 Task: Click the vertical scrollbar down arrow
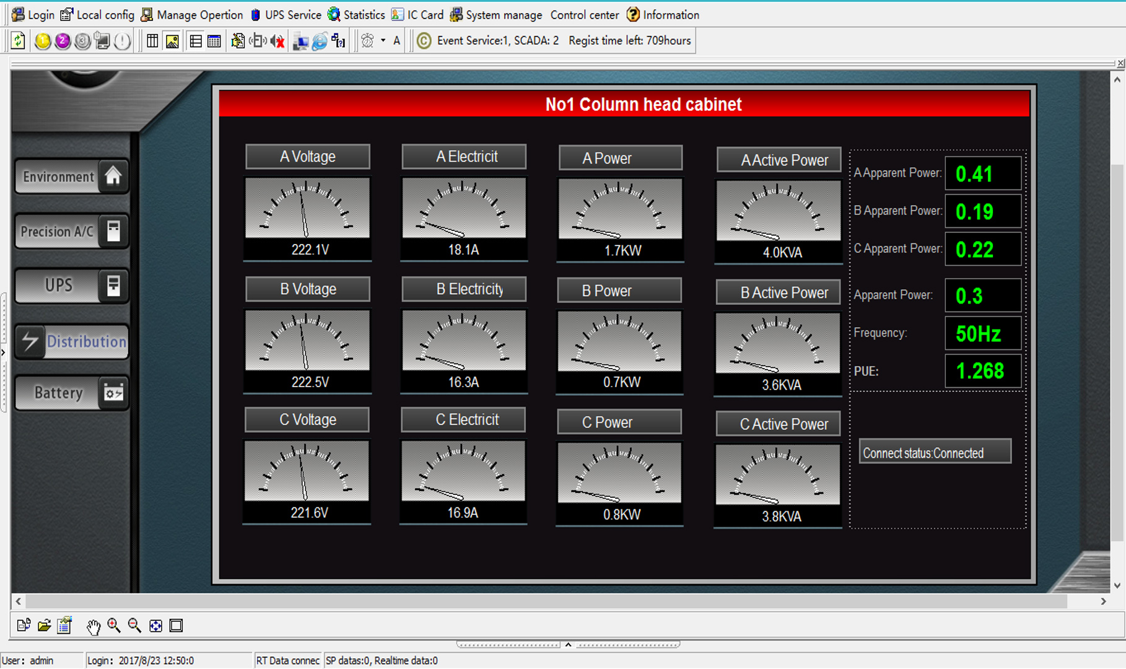click(1117, 585)
